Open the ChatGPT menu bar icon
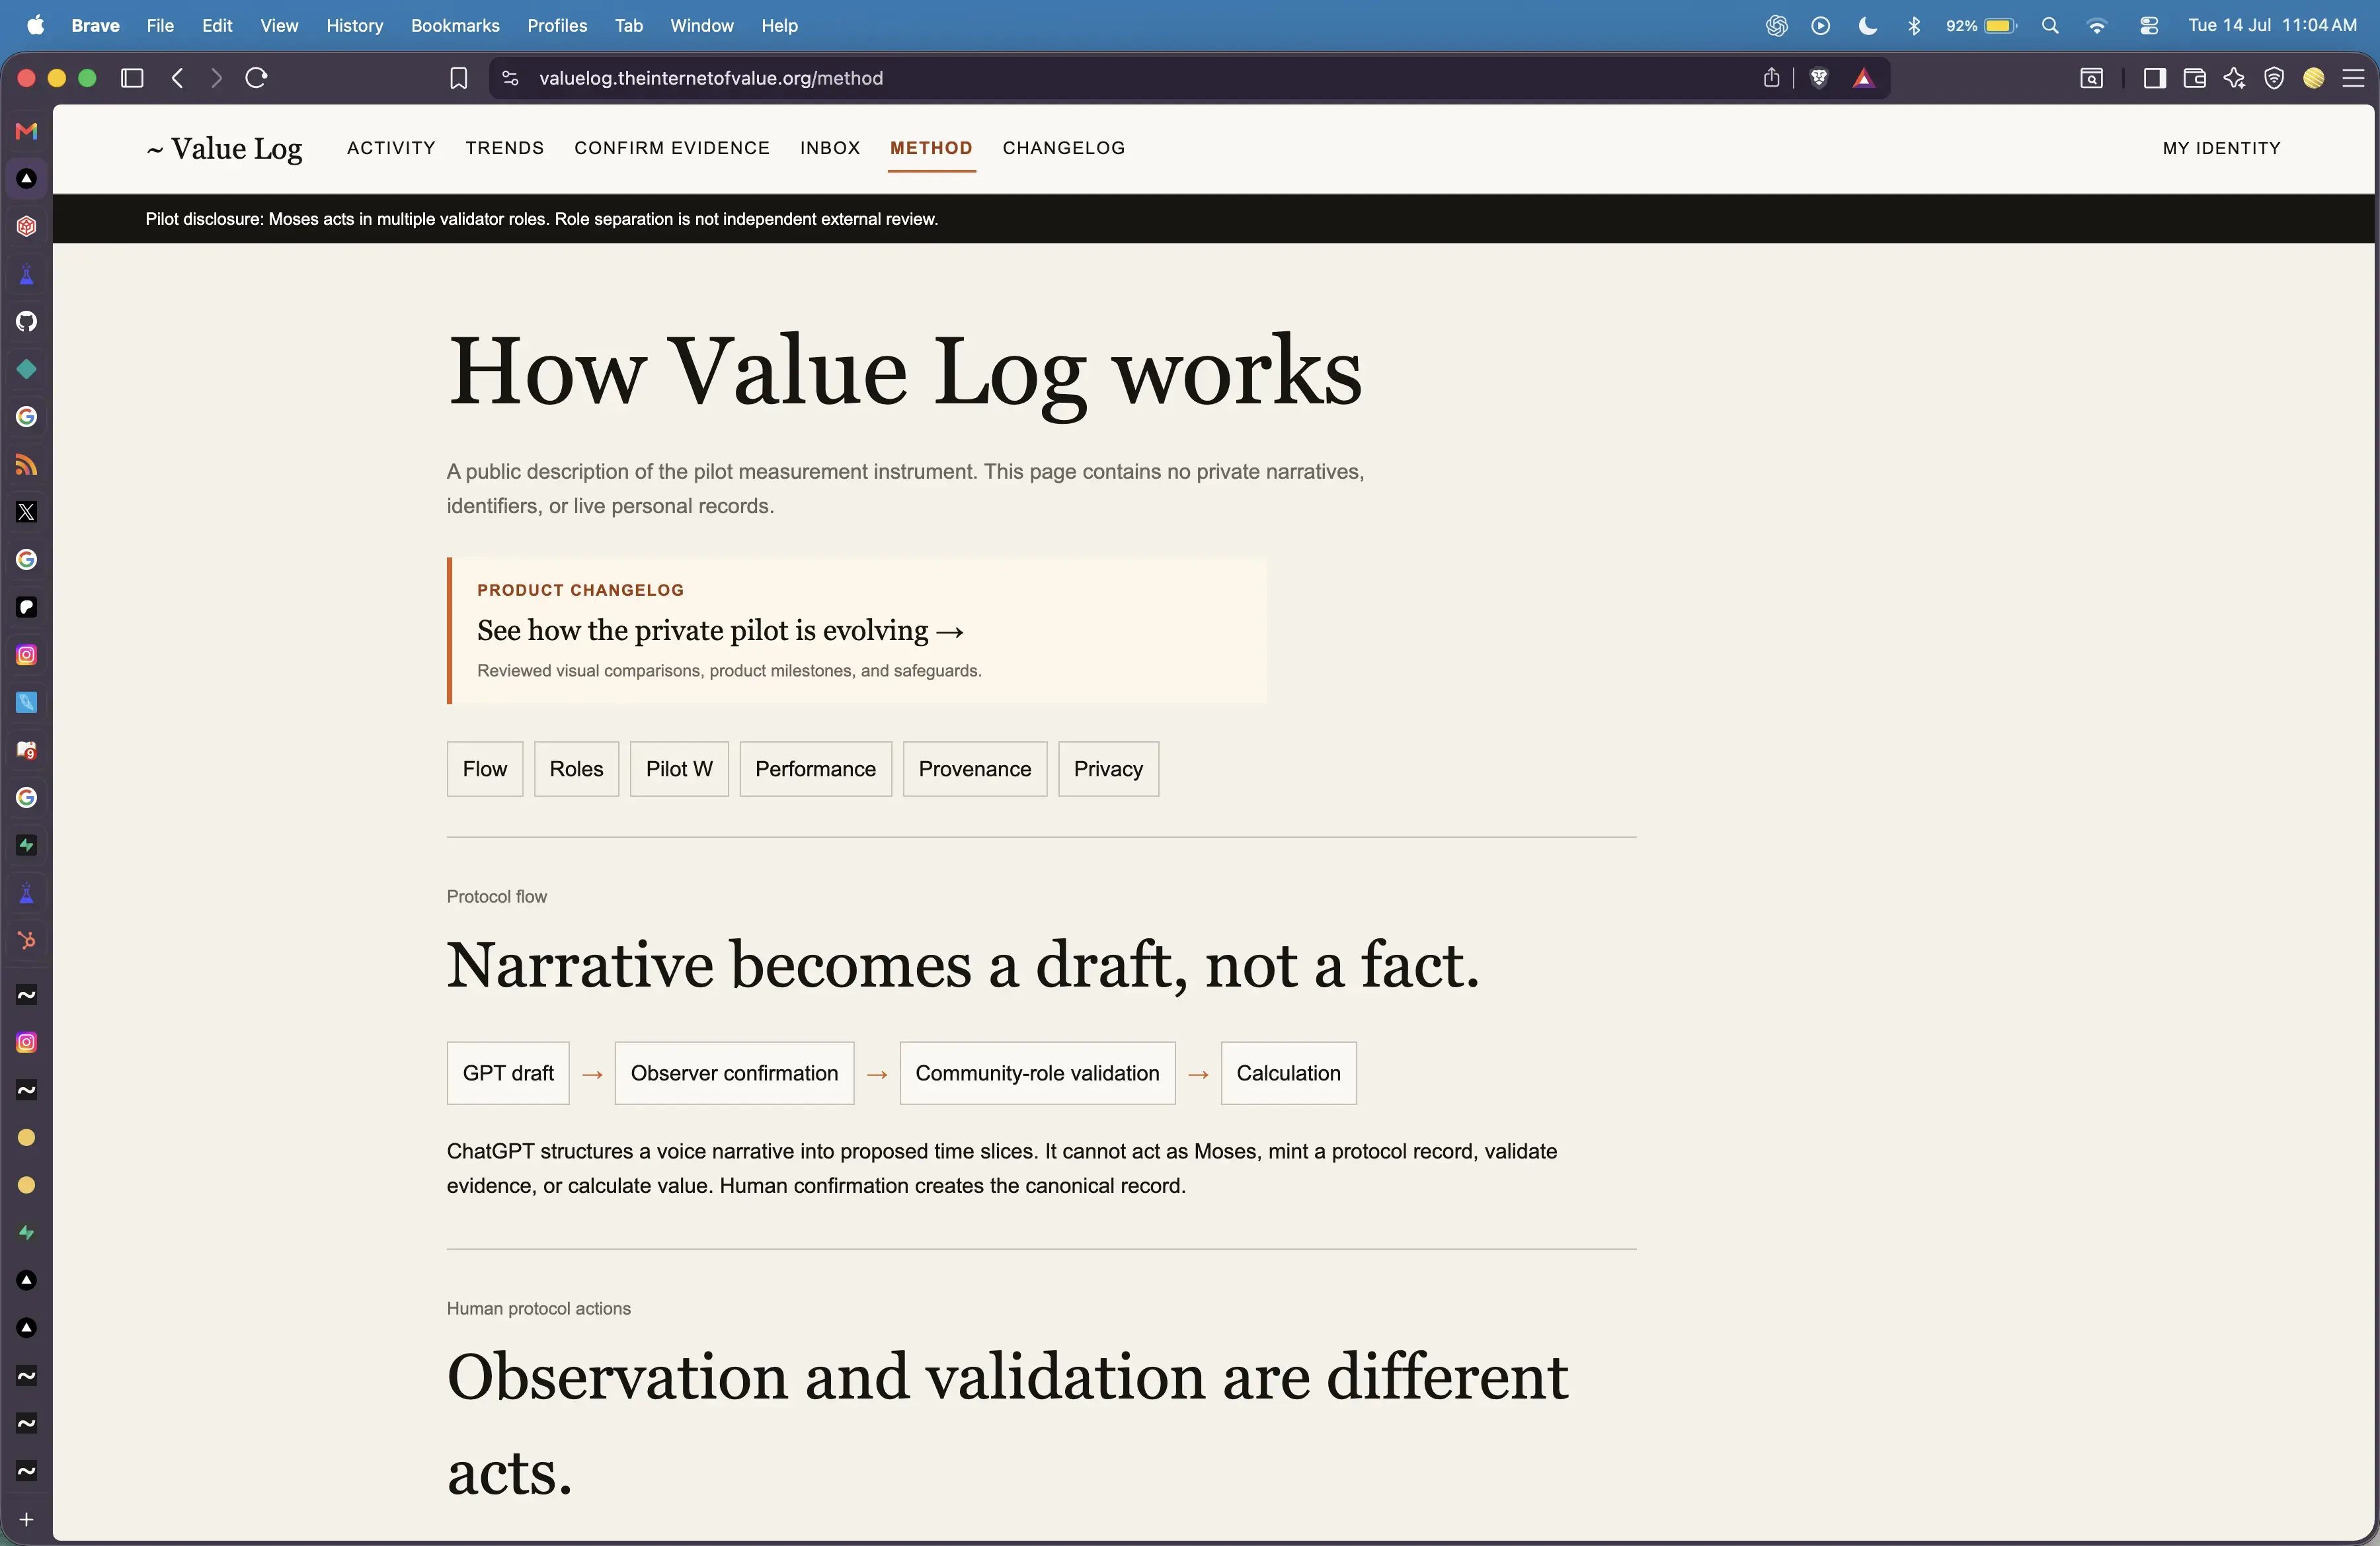The height and width of the screenshot is (1546, 2380). (x=1776, y=26)
